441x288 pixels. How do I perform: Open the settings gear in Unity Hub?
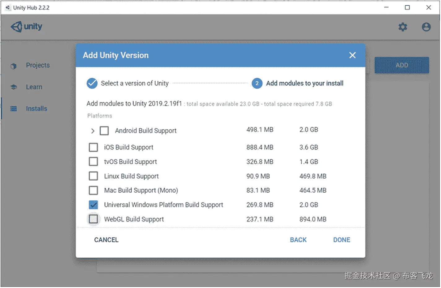click(x=403, y=27)
